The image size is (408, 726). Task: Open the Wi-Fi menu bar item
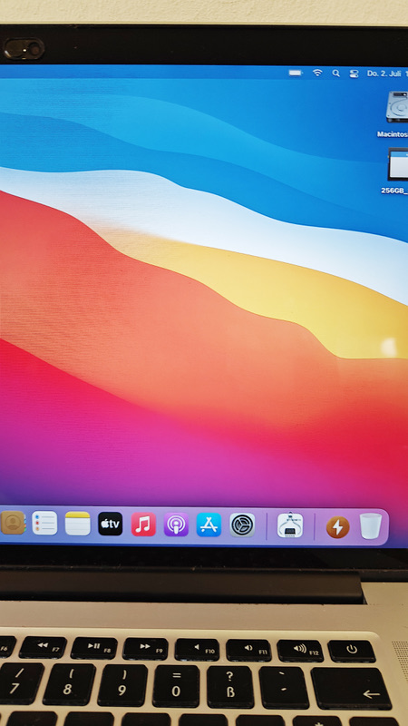click(317, 73)
